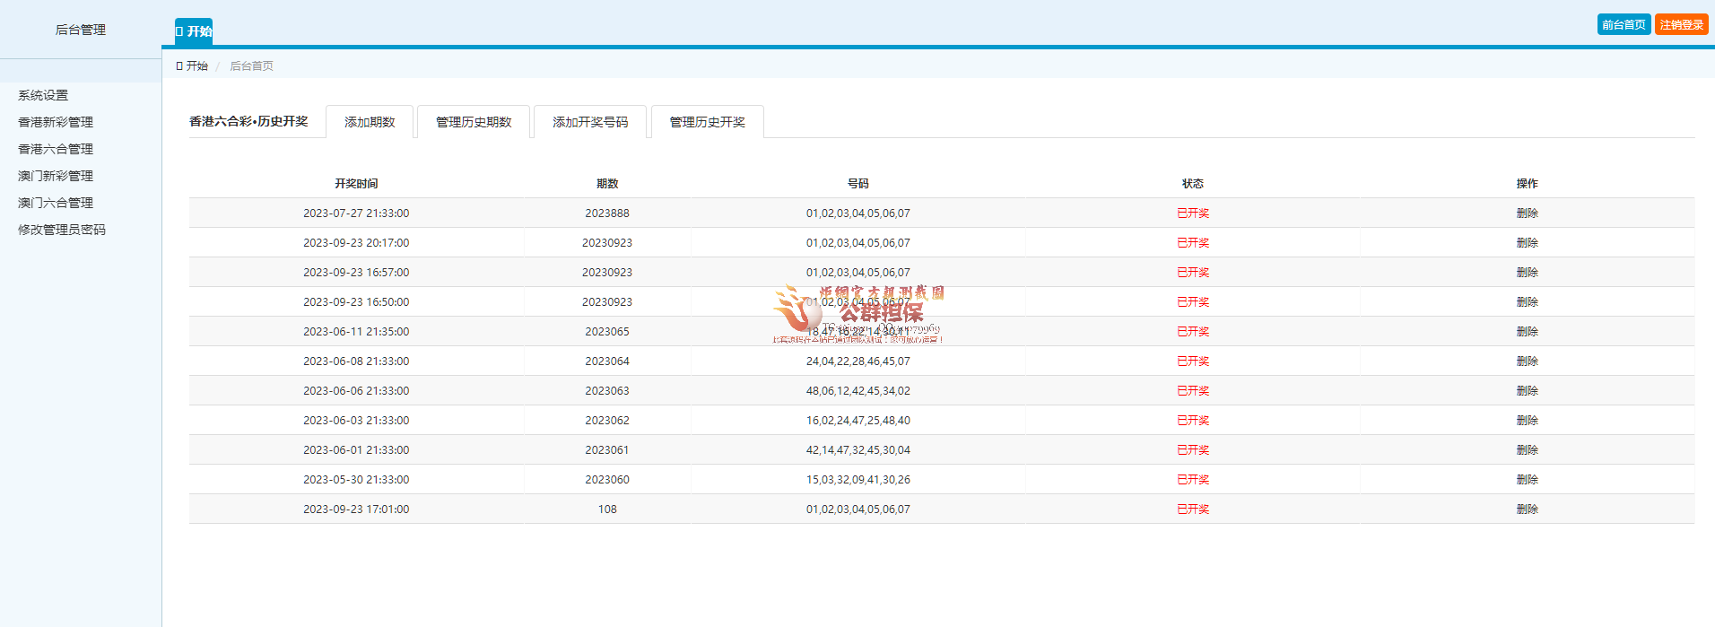Open the 添加期数 tab
This screenshot has width=1715, height=627.
click(370, 122)
